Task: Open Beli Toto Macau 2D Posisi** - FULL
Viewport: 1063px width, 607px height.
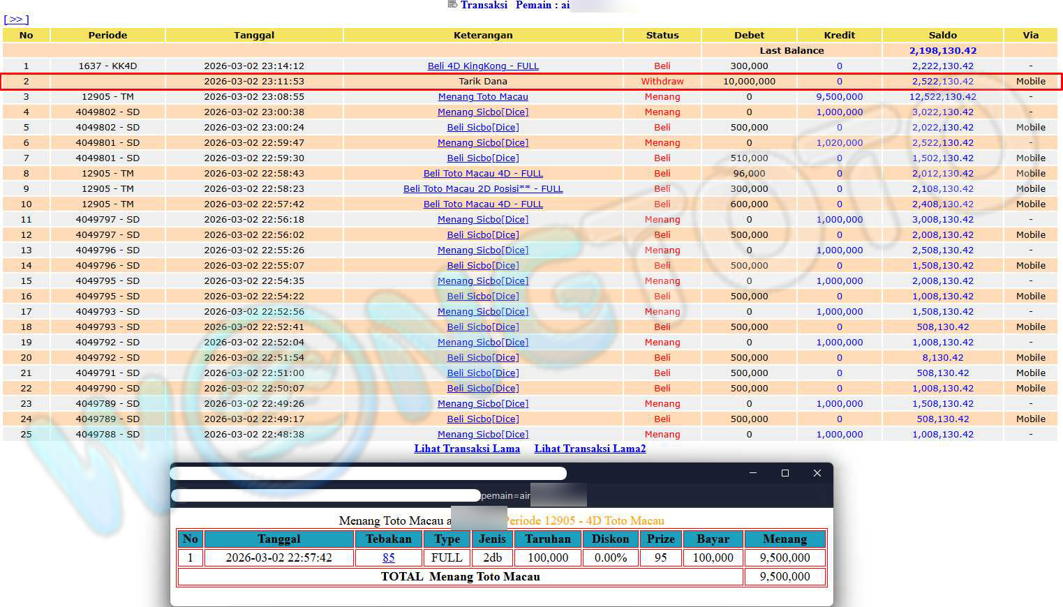Action: tap(483, 189)
